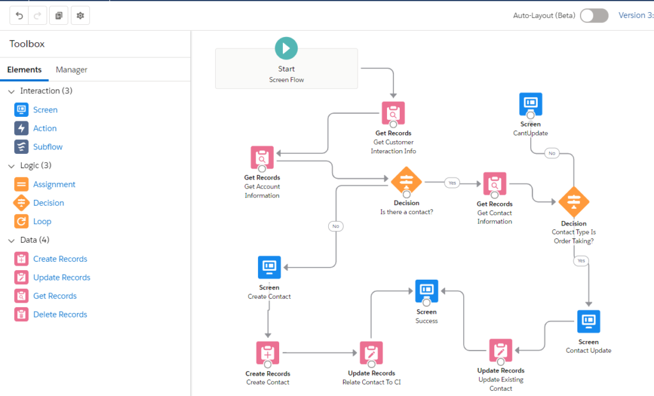
Task: Select the Action element in the Toolbox
Action: [43, 128]
